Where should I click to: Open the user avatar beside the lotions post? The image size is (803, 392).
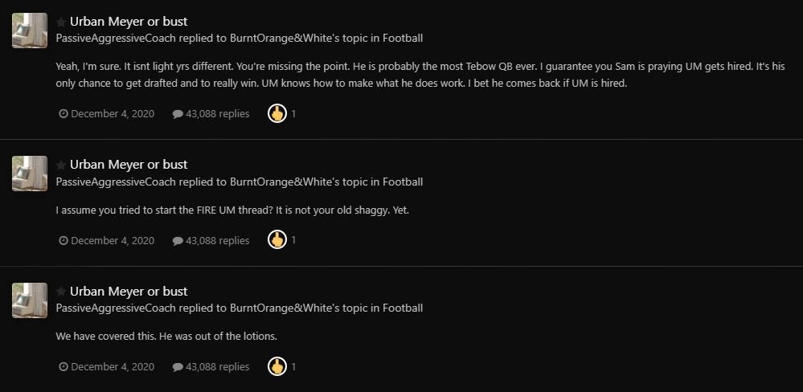tap(30, 300)
